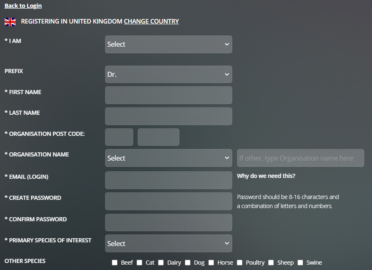Screen dimensions: 372x270
Task: Expand the Prefix dropdown showing Dr.
Action: tap(168, 74)
